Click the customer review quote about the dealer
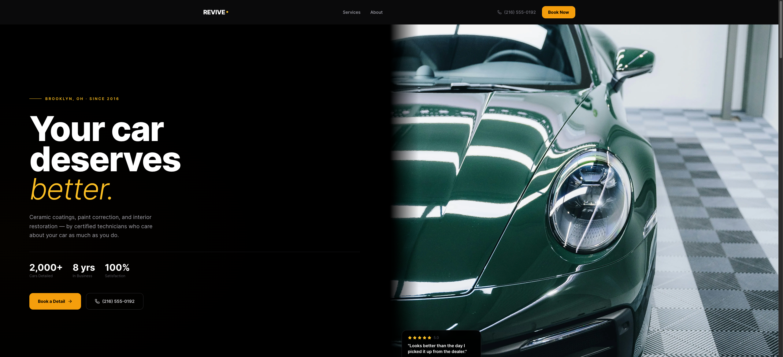 coord(437,348)
